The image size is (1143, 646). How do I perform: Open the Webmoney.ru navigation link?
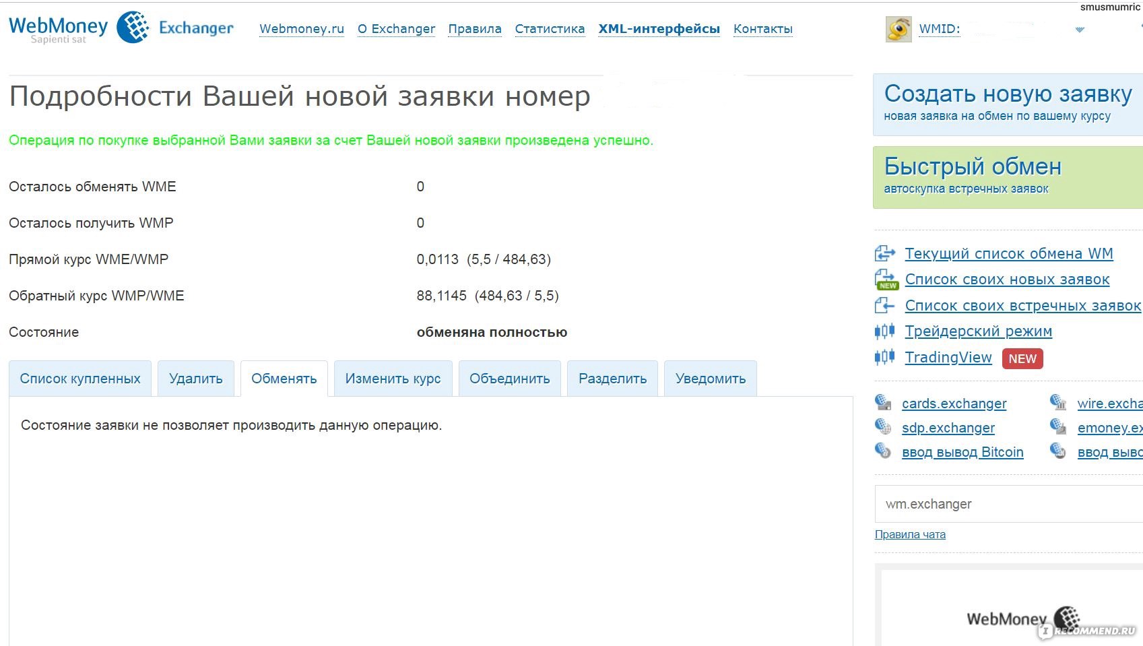click(x=302, y=29)
